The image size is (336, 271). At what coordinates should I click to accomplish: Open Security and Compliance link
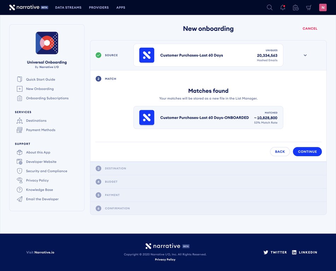pos(47,171)
